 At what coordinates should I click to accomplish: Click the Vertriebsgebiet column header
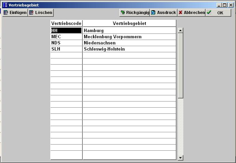point(129,24)
